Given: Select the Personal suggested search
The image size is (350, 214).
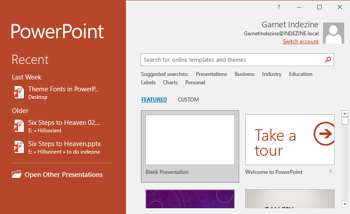Looking at the screenshot, I should [x=195, y=83].
